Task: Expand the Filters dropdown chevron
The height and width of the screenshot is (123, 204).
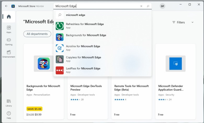Action: [192, 22]
